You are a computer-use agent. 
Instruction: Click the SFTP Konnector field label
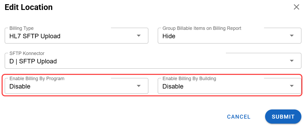point(27,53)
